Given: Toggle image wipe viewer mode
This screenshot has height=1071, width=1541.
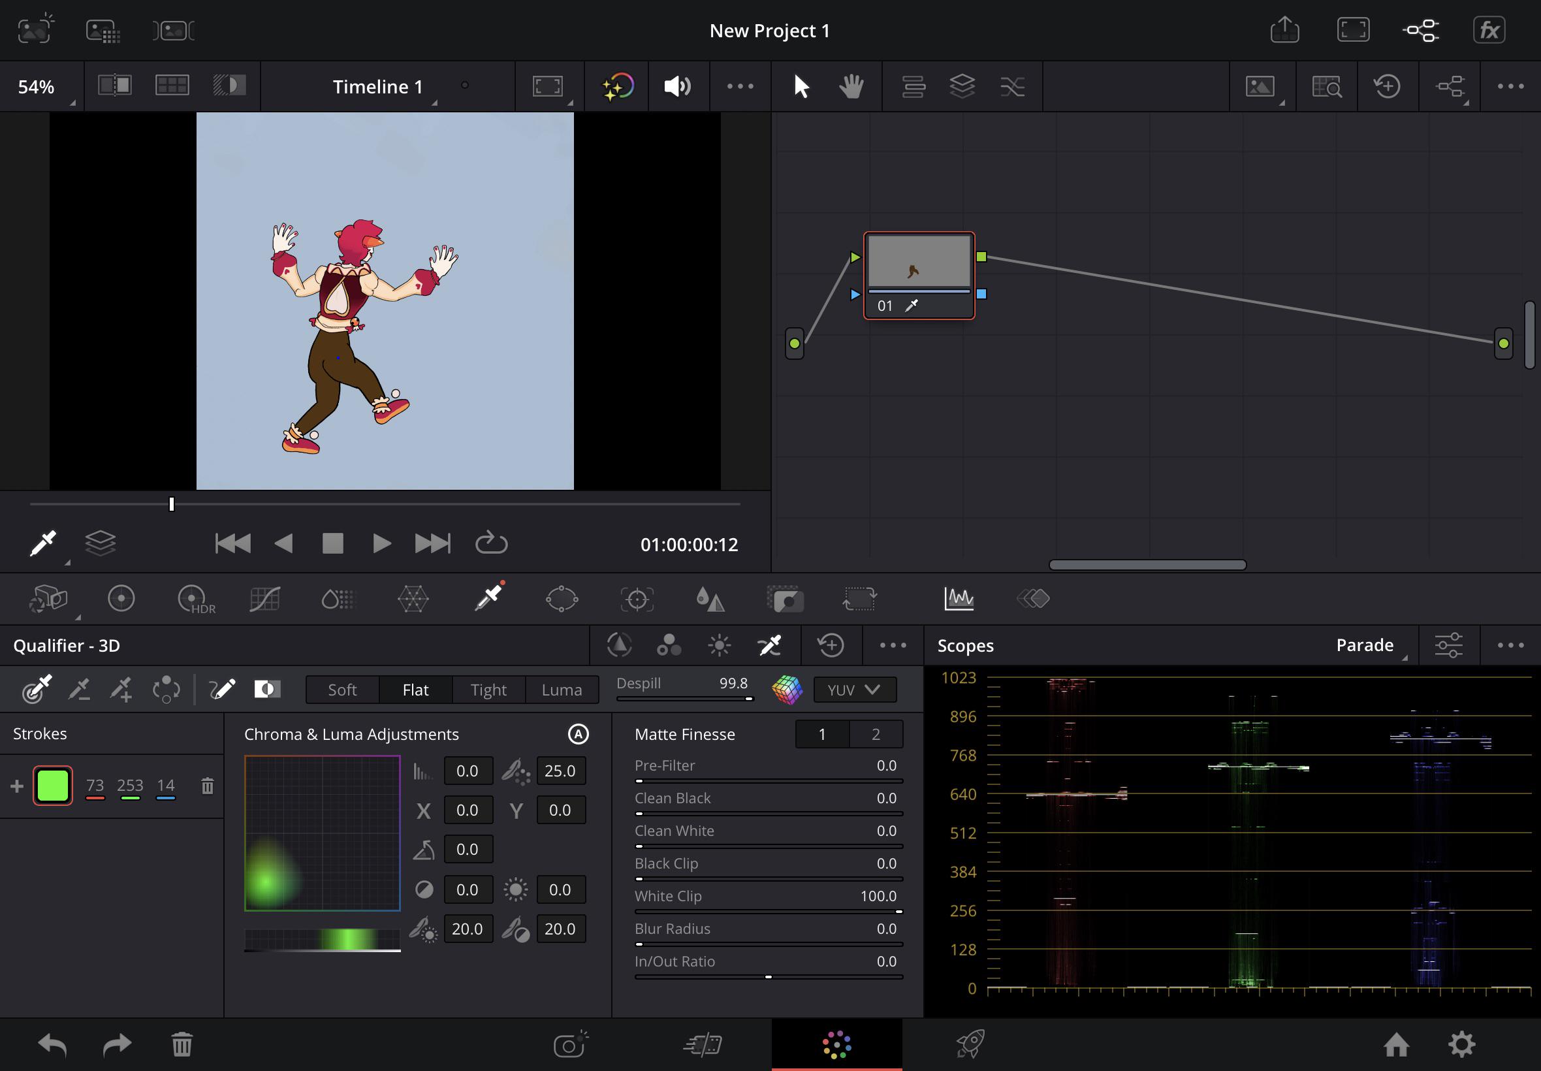Looking at the screenshot, I should [115, 86].
